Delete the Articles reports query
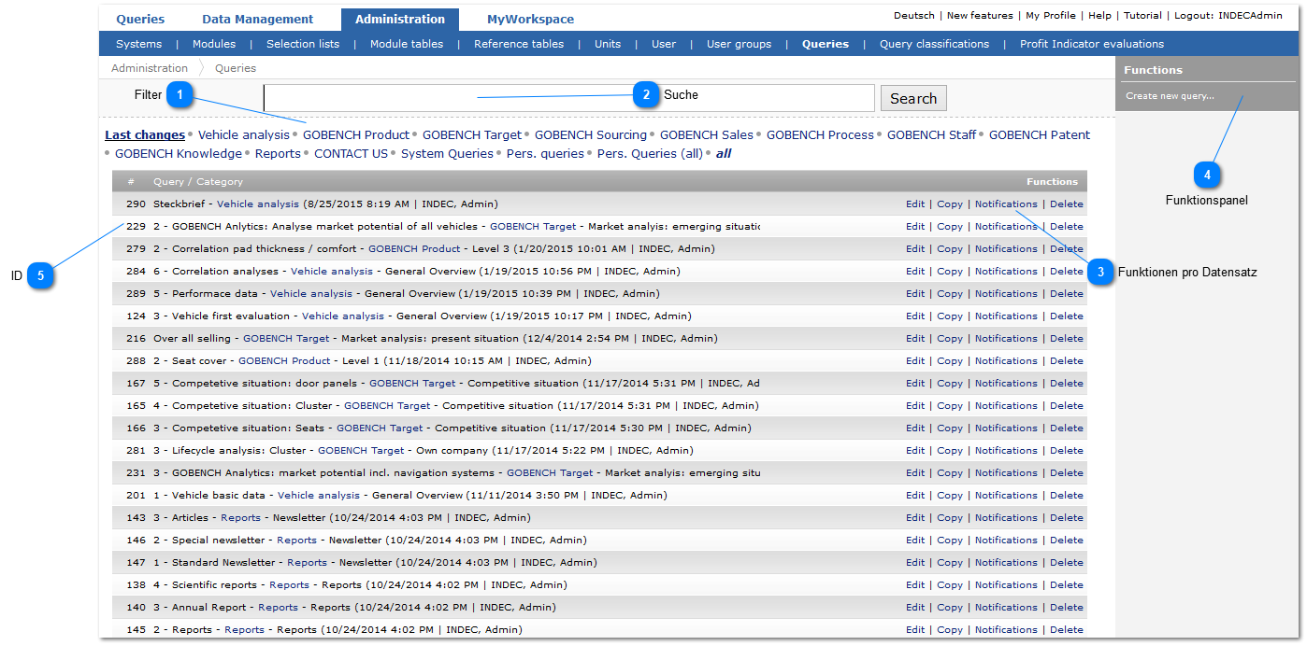 (1067, 518)
